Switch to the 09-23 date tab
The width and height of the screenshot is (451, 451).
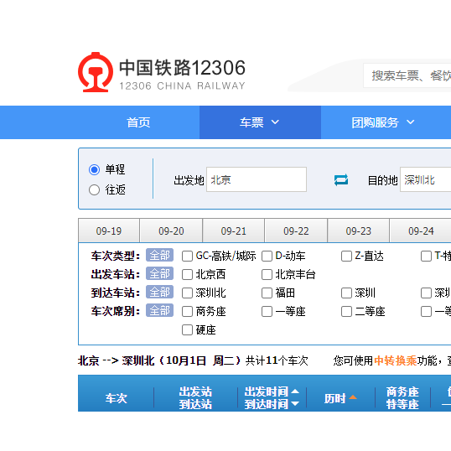pyautogui.click(x=359, y=231)
